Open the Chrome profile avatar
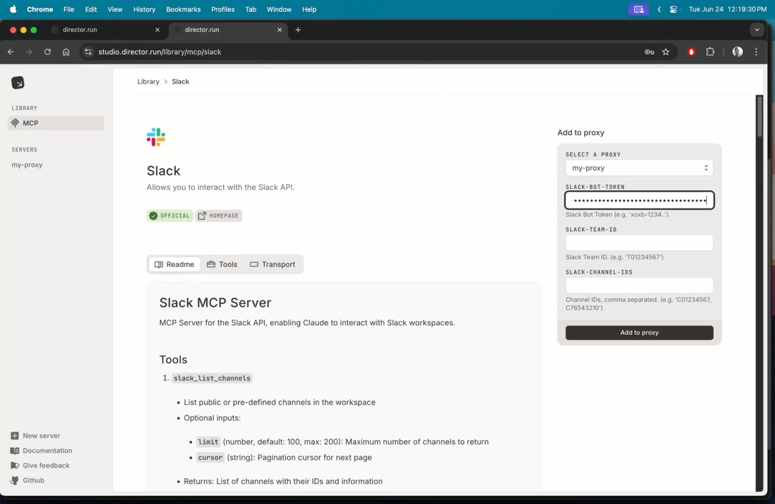The width and height of the screenshot is (775, 504). click(738, 52)
